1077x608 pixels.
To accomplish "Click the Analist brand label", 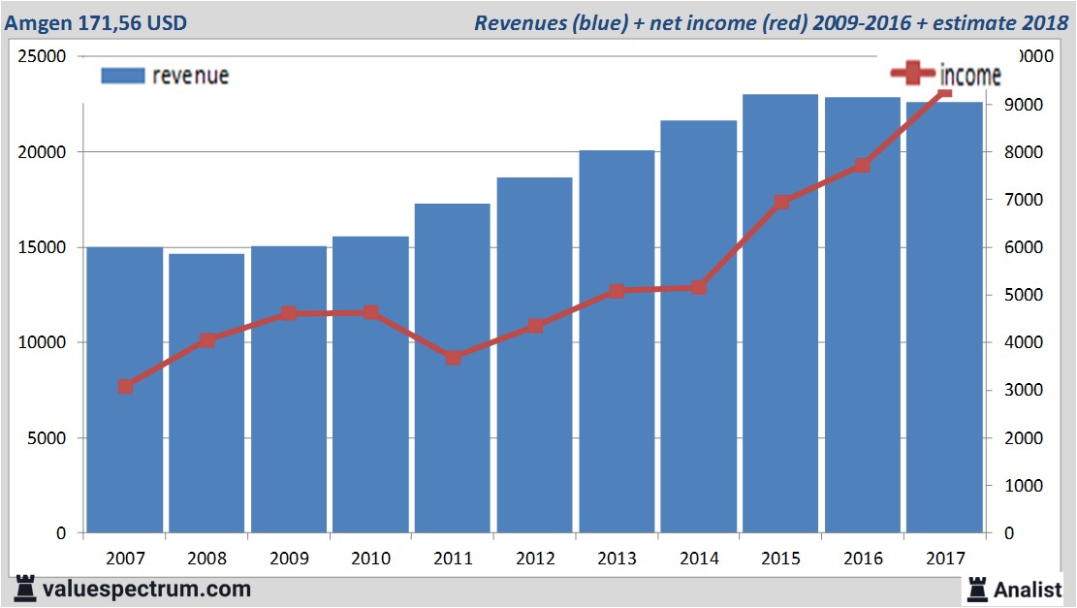I will 1029,589.
